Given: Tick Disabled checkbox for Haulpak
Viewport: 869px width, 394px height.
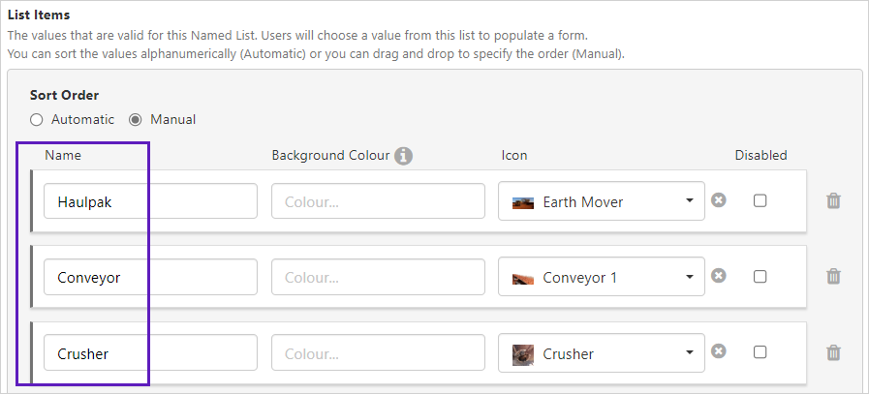Looking at the screenshot, I should [x=760, y=200].
